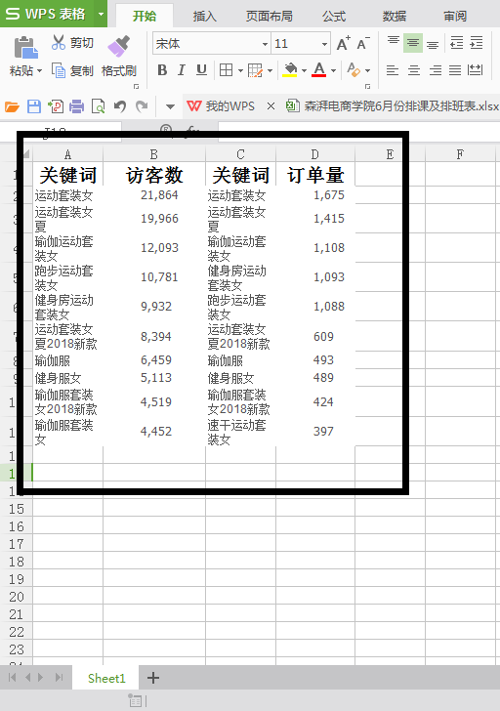The width and height of the screenshot is (500, 711).
Task: Open the Paste (粘贴) dropdown arrow
Action: tap(39, 70)
